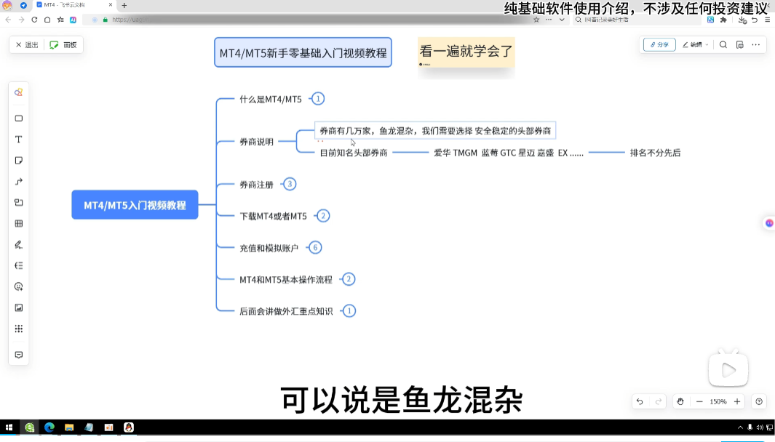Zoom out with the minus button
The image size is (775, 442).
coord(699,401)
